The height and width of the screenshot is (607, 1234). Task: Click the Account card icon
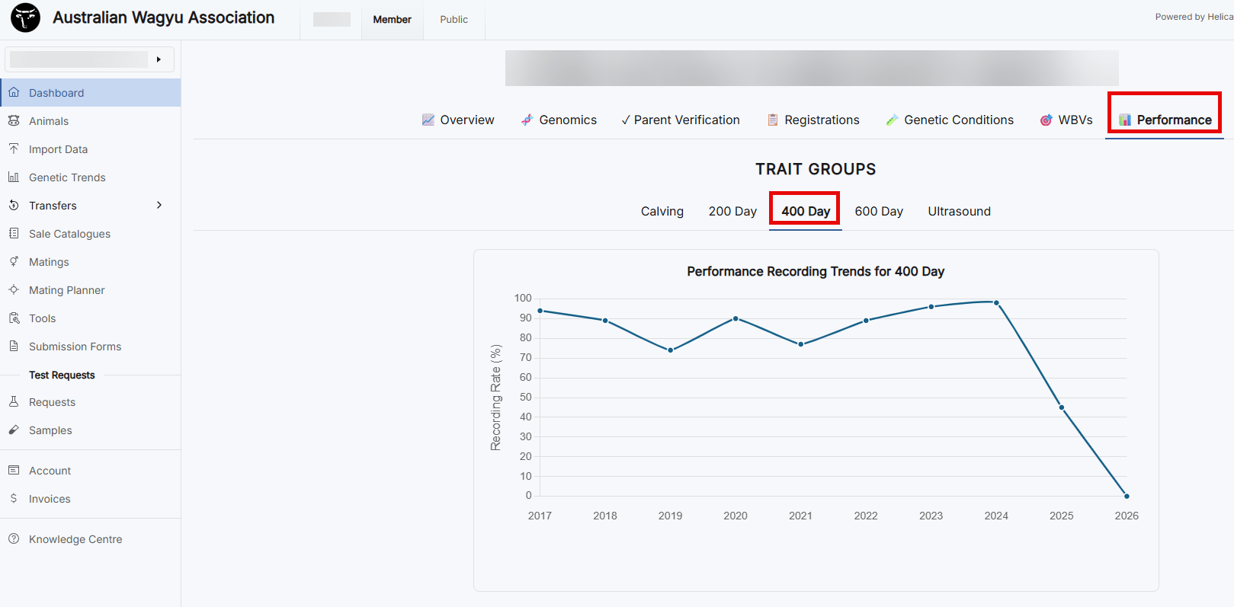click(x=14, y=470)
